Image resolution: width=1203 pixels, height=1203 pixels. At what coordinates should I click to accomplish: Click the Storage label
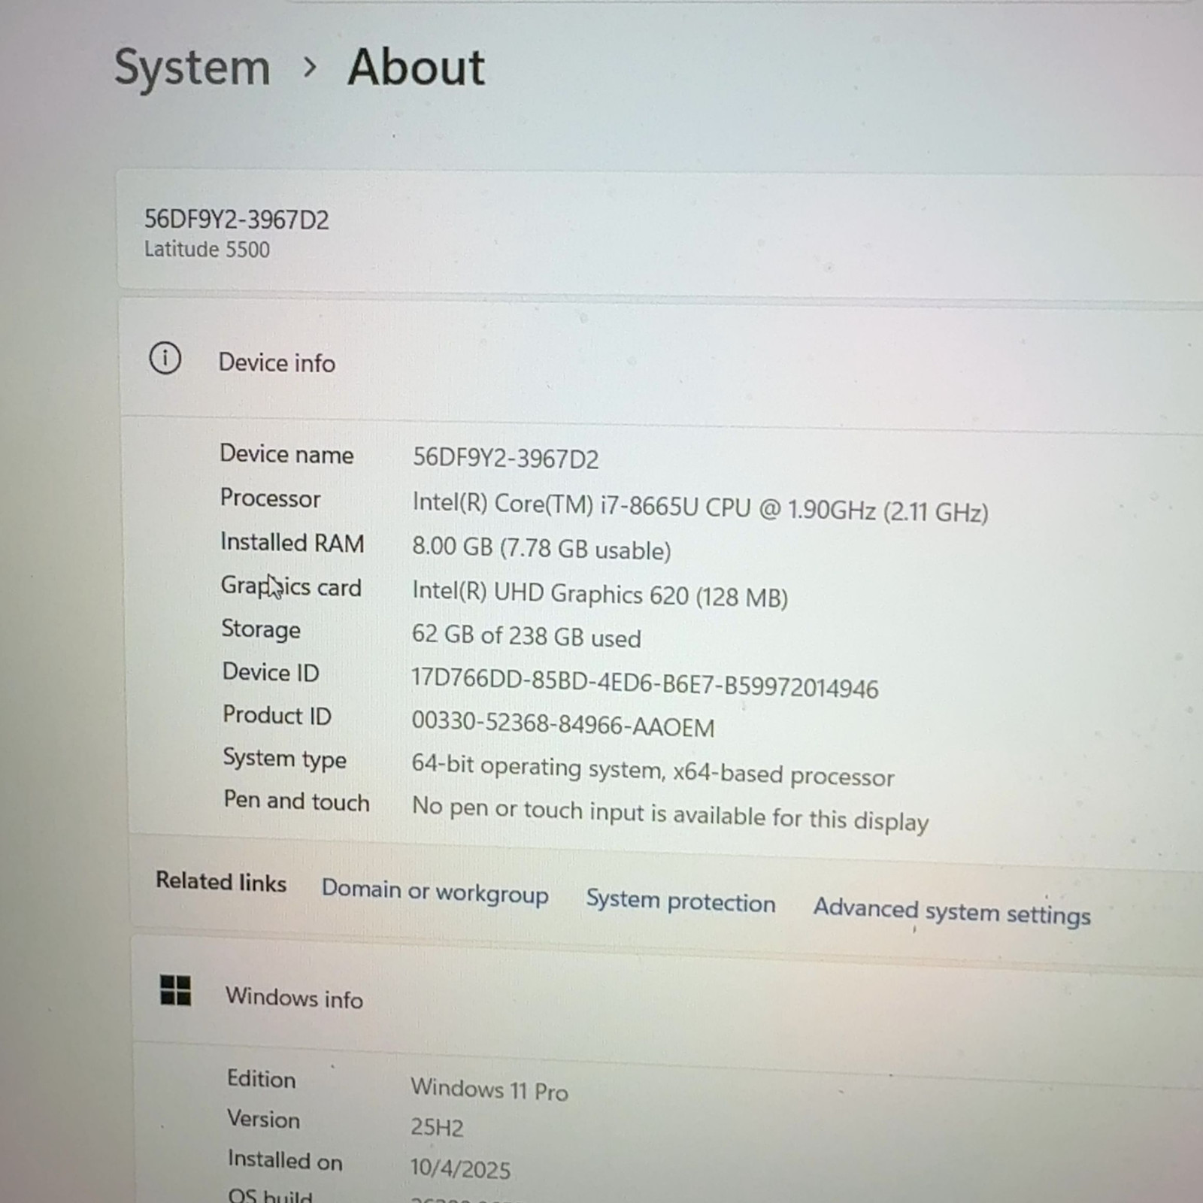click(260, 629)
